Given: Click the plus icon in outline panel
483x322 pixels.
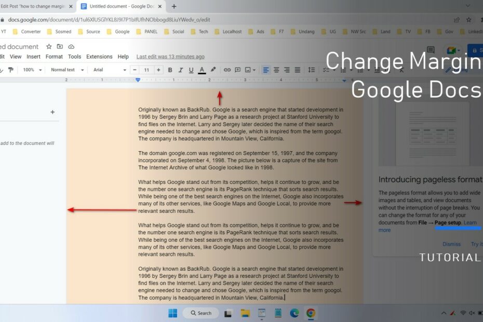Looking at the screenshot, I should coord(52,112).
